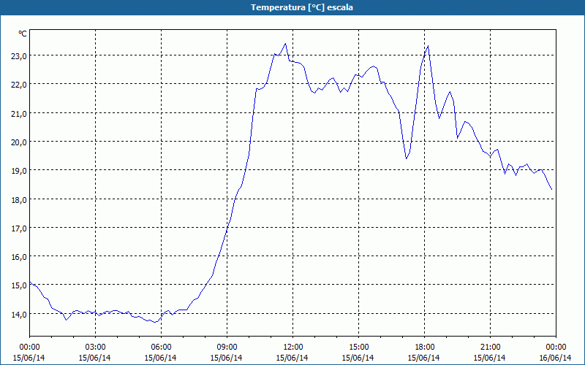Image resolution: width=585 pixels, height=365 pixels.
Task: Click the 15/06/14 date under 15:00
Action: coord(358,358)
